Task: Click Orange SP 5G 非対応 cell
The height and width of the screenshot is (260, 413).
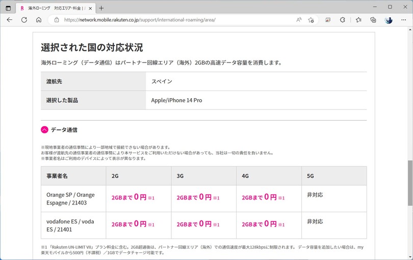Action: pyautogui.click(x=334, y=199)
